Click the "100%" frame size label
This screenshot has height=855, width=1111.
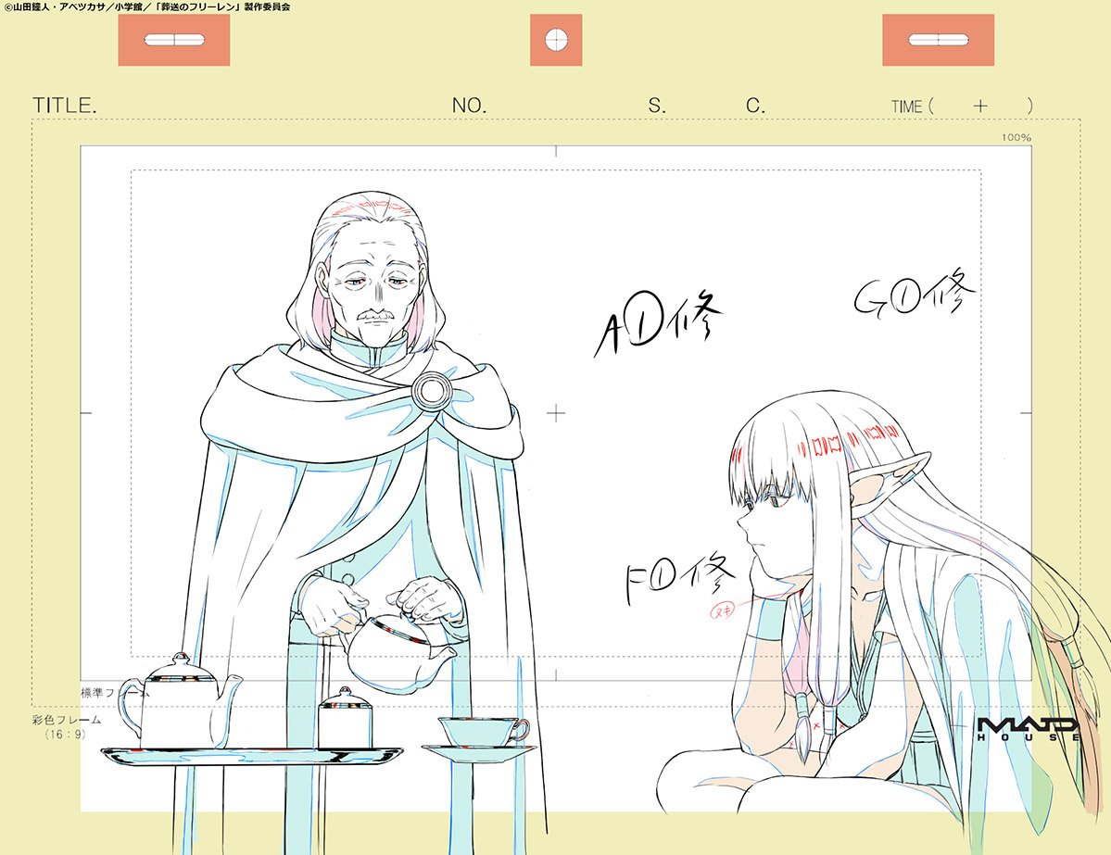tap(1016, 137)
